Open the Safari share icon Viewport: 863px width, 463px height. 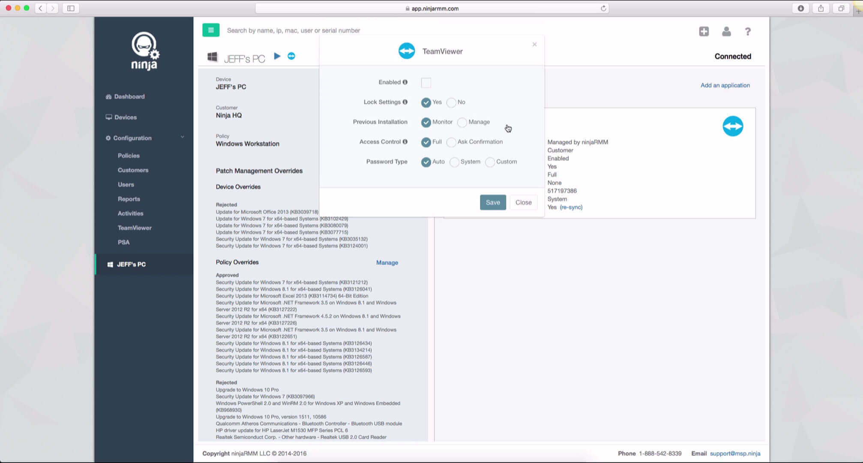click(821, 8)
